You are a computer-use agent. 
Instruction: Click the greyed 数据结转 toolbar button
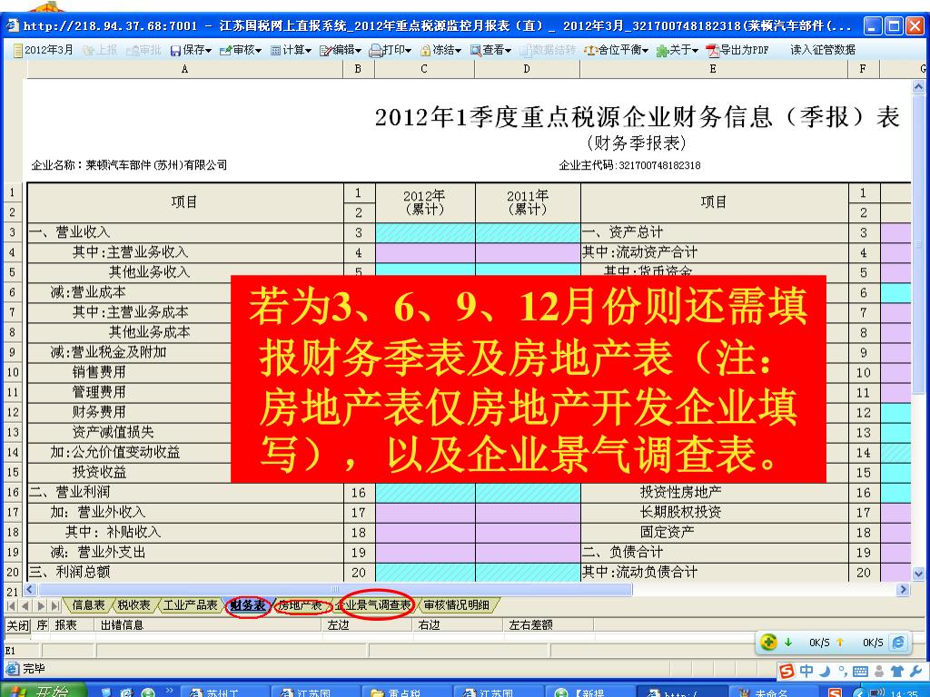point(548,50)
